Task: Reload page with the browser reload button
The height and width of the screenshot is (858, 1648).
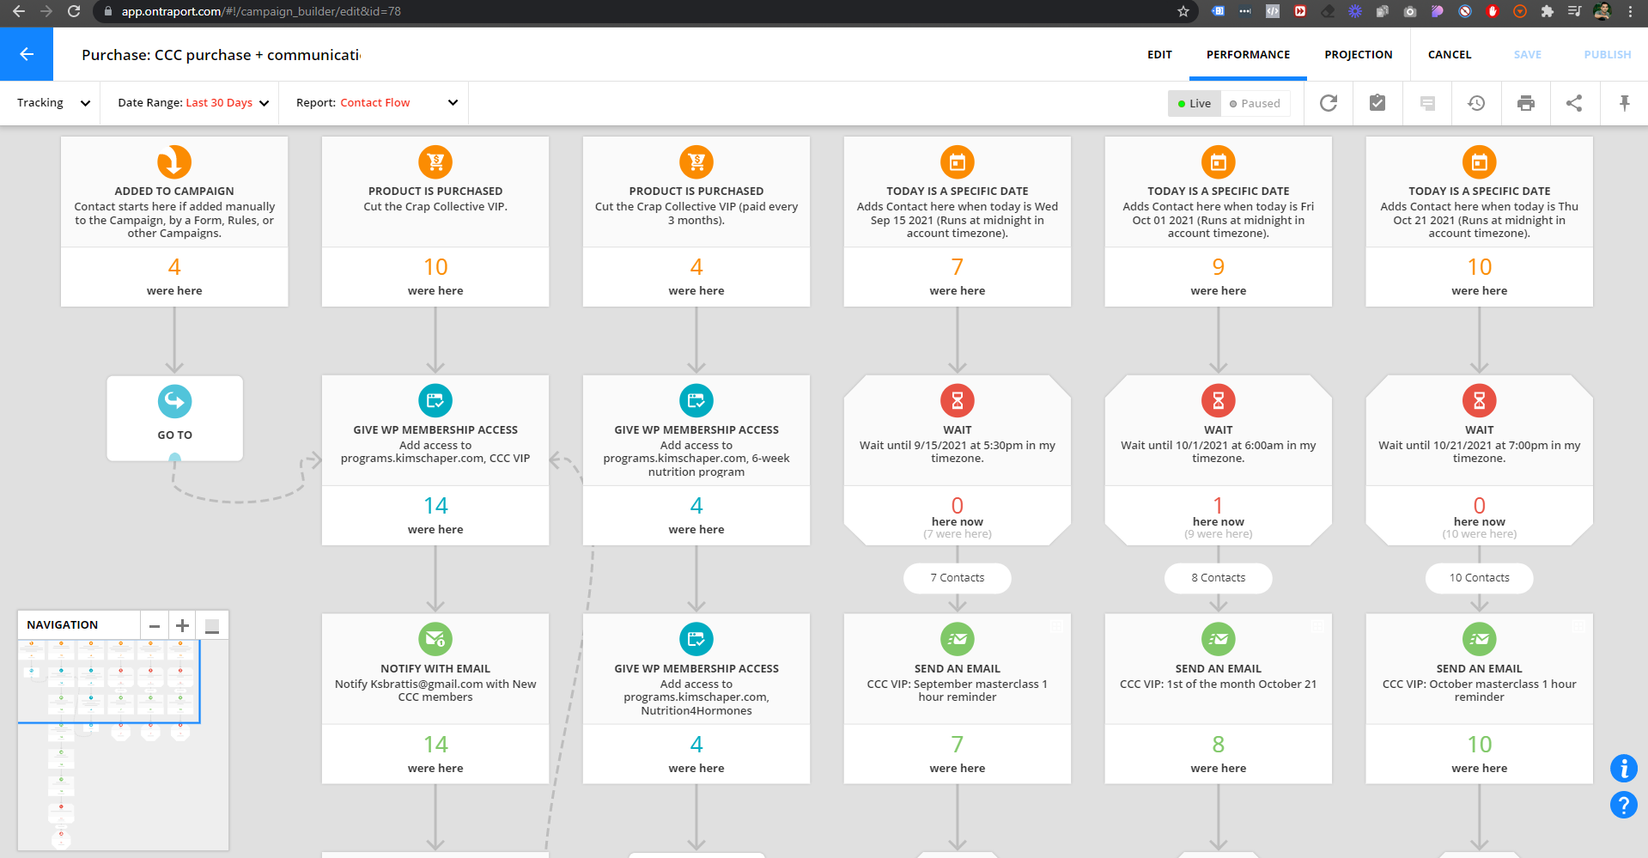Action: tap(74, 11)
